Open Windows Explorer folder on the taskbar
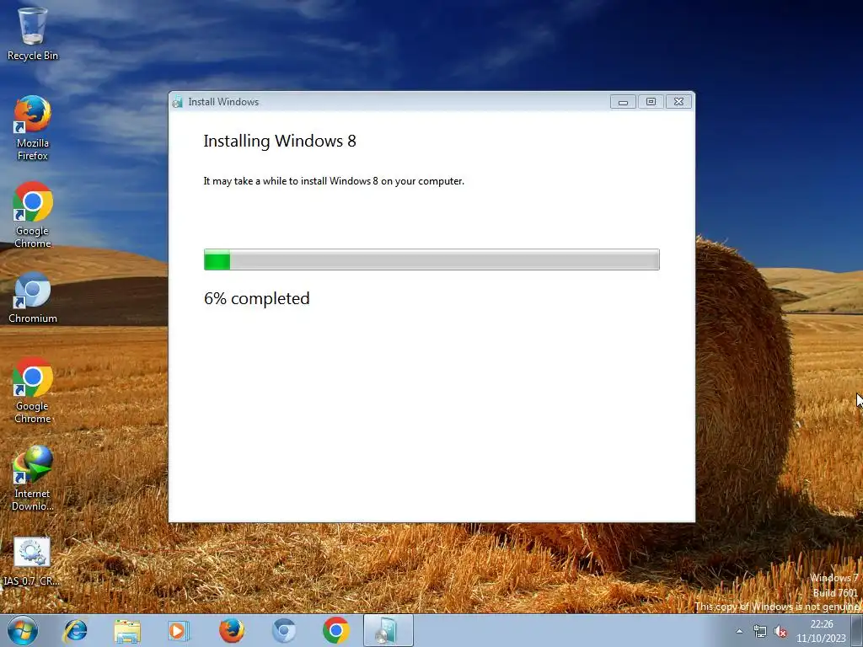 click(x=127, y=630)
